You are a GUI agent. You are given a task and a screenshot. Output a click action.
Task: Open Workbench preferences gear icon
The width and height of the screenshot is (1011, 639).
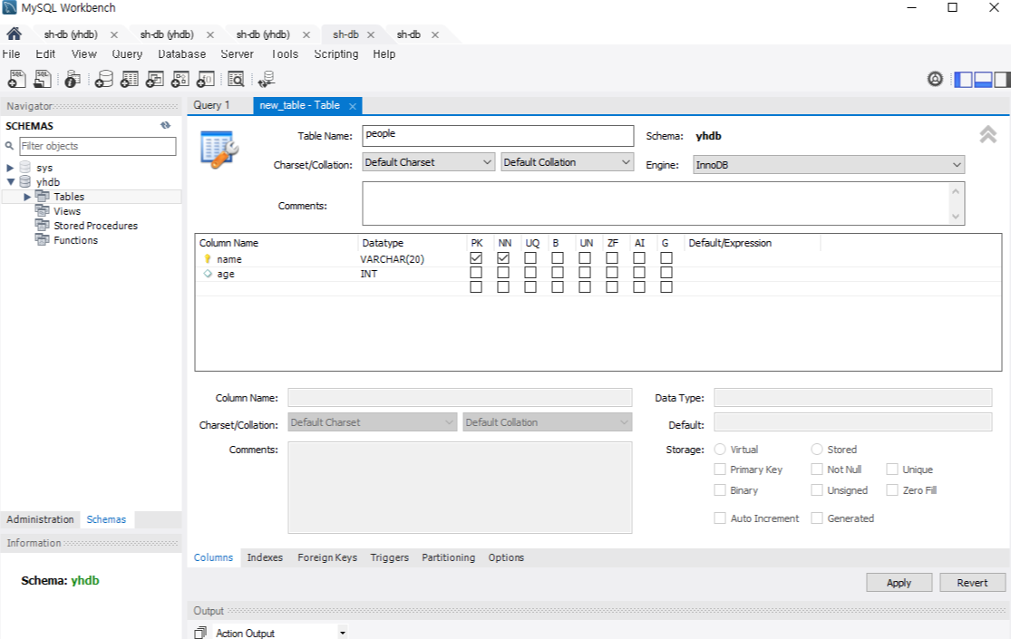pos(935,79)
